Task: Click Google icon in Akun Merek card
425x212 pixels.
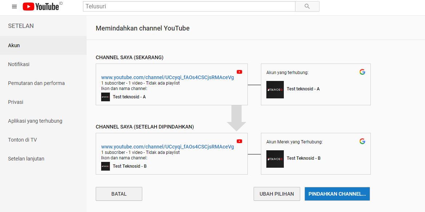Action: tap(362, 141)
